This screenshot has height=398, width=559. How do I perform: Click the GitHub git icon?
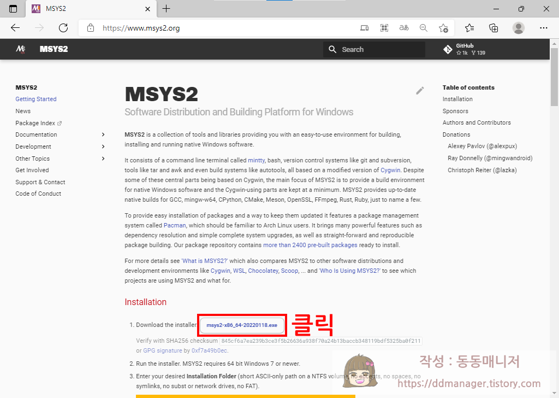[448, 49]
